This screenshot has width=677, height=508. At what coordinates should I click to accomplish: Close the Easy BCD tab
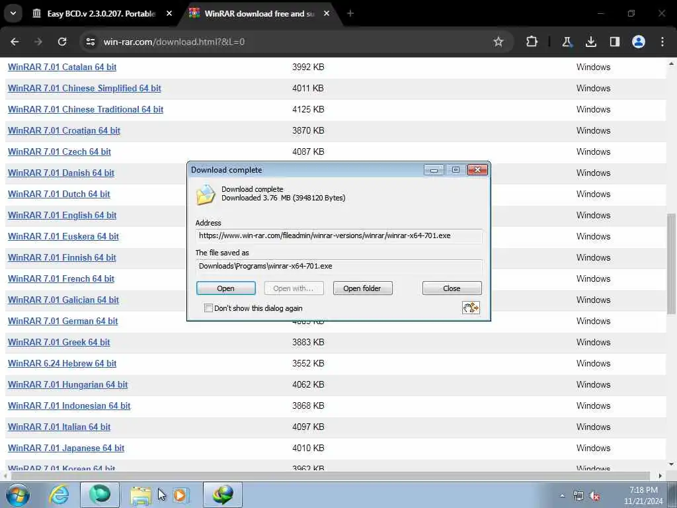(x=169, y=13)
